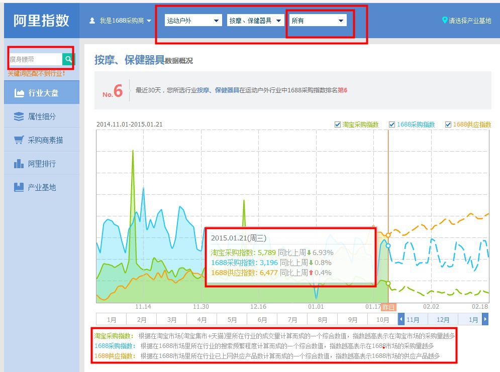Toggle the 1688供应指数 checkbox
500x372 pixels.
pyautogui.click(x=448, y=125)
